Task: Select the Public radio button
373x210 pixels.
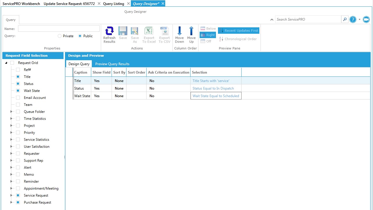Action: click(80, 36)
